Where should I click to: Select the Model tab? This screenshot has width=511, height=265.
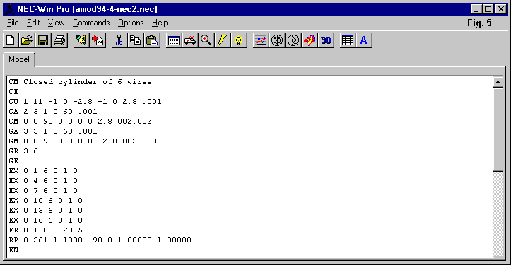pyautogui.click(x=19, y=59)
